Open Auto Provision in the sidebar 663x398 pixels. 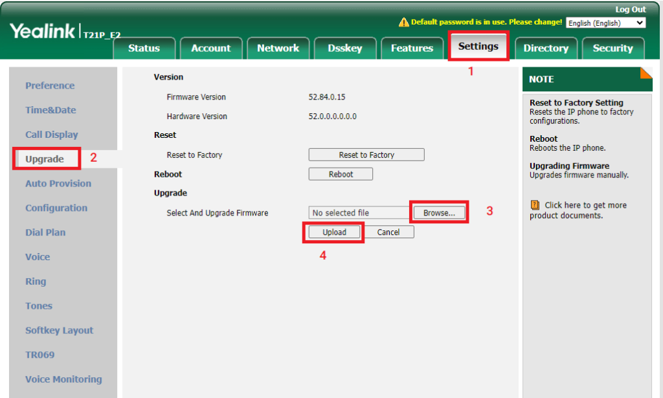58,183
